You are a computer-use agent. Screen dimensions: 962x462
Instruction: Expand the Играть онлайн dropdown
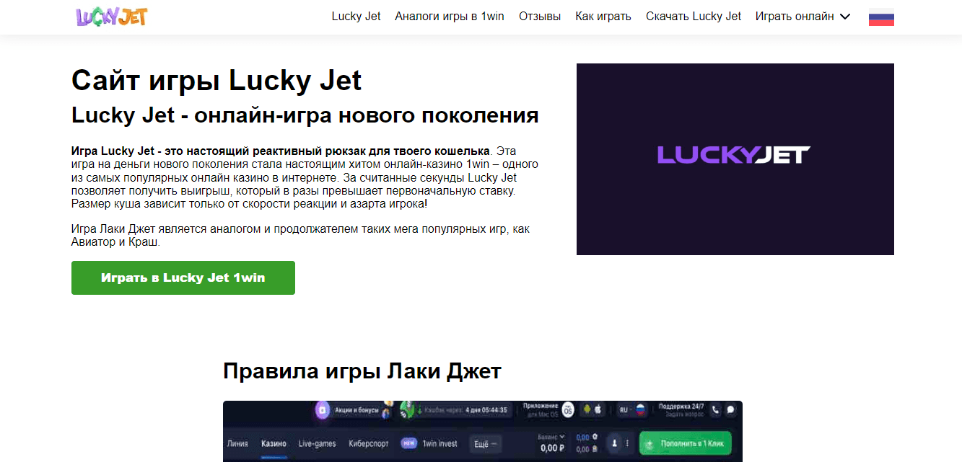(x=803, y=16)
